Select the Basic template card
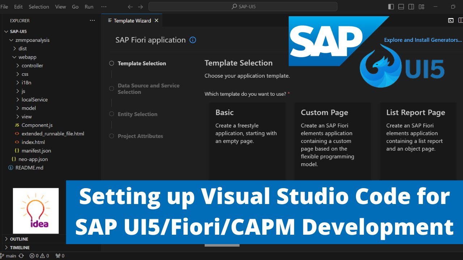Screen dimensions: 463x260 pos(247,142)
